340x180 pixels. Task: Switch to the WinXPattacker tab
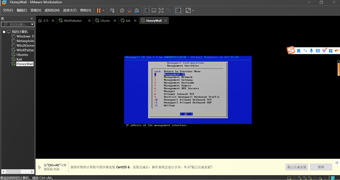click(72, 21)
